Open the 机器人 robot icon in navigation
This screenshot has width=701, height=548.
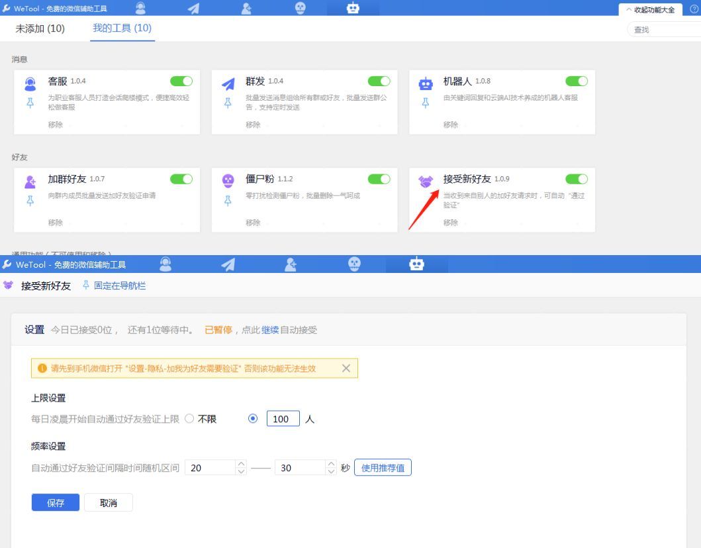[353, 9]
